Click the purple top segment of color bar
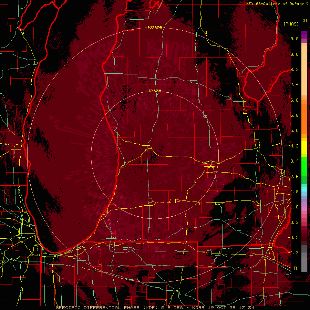 pos(304,35)
